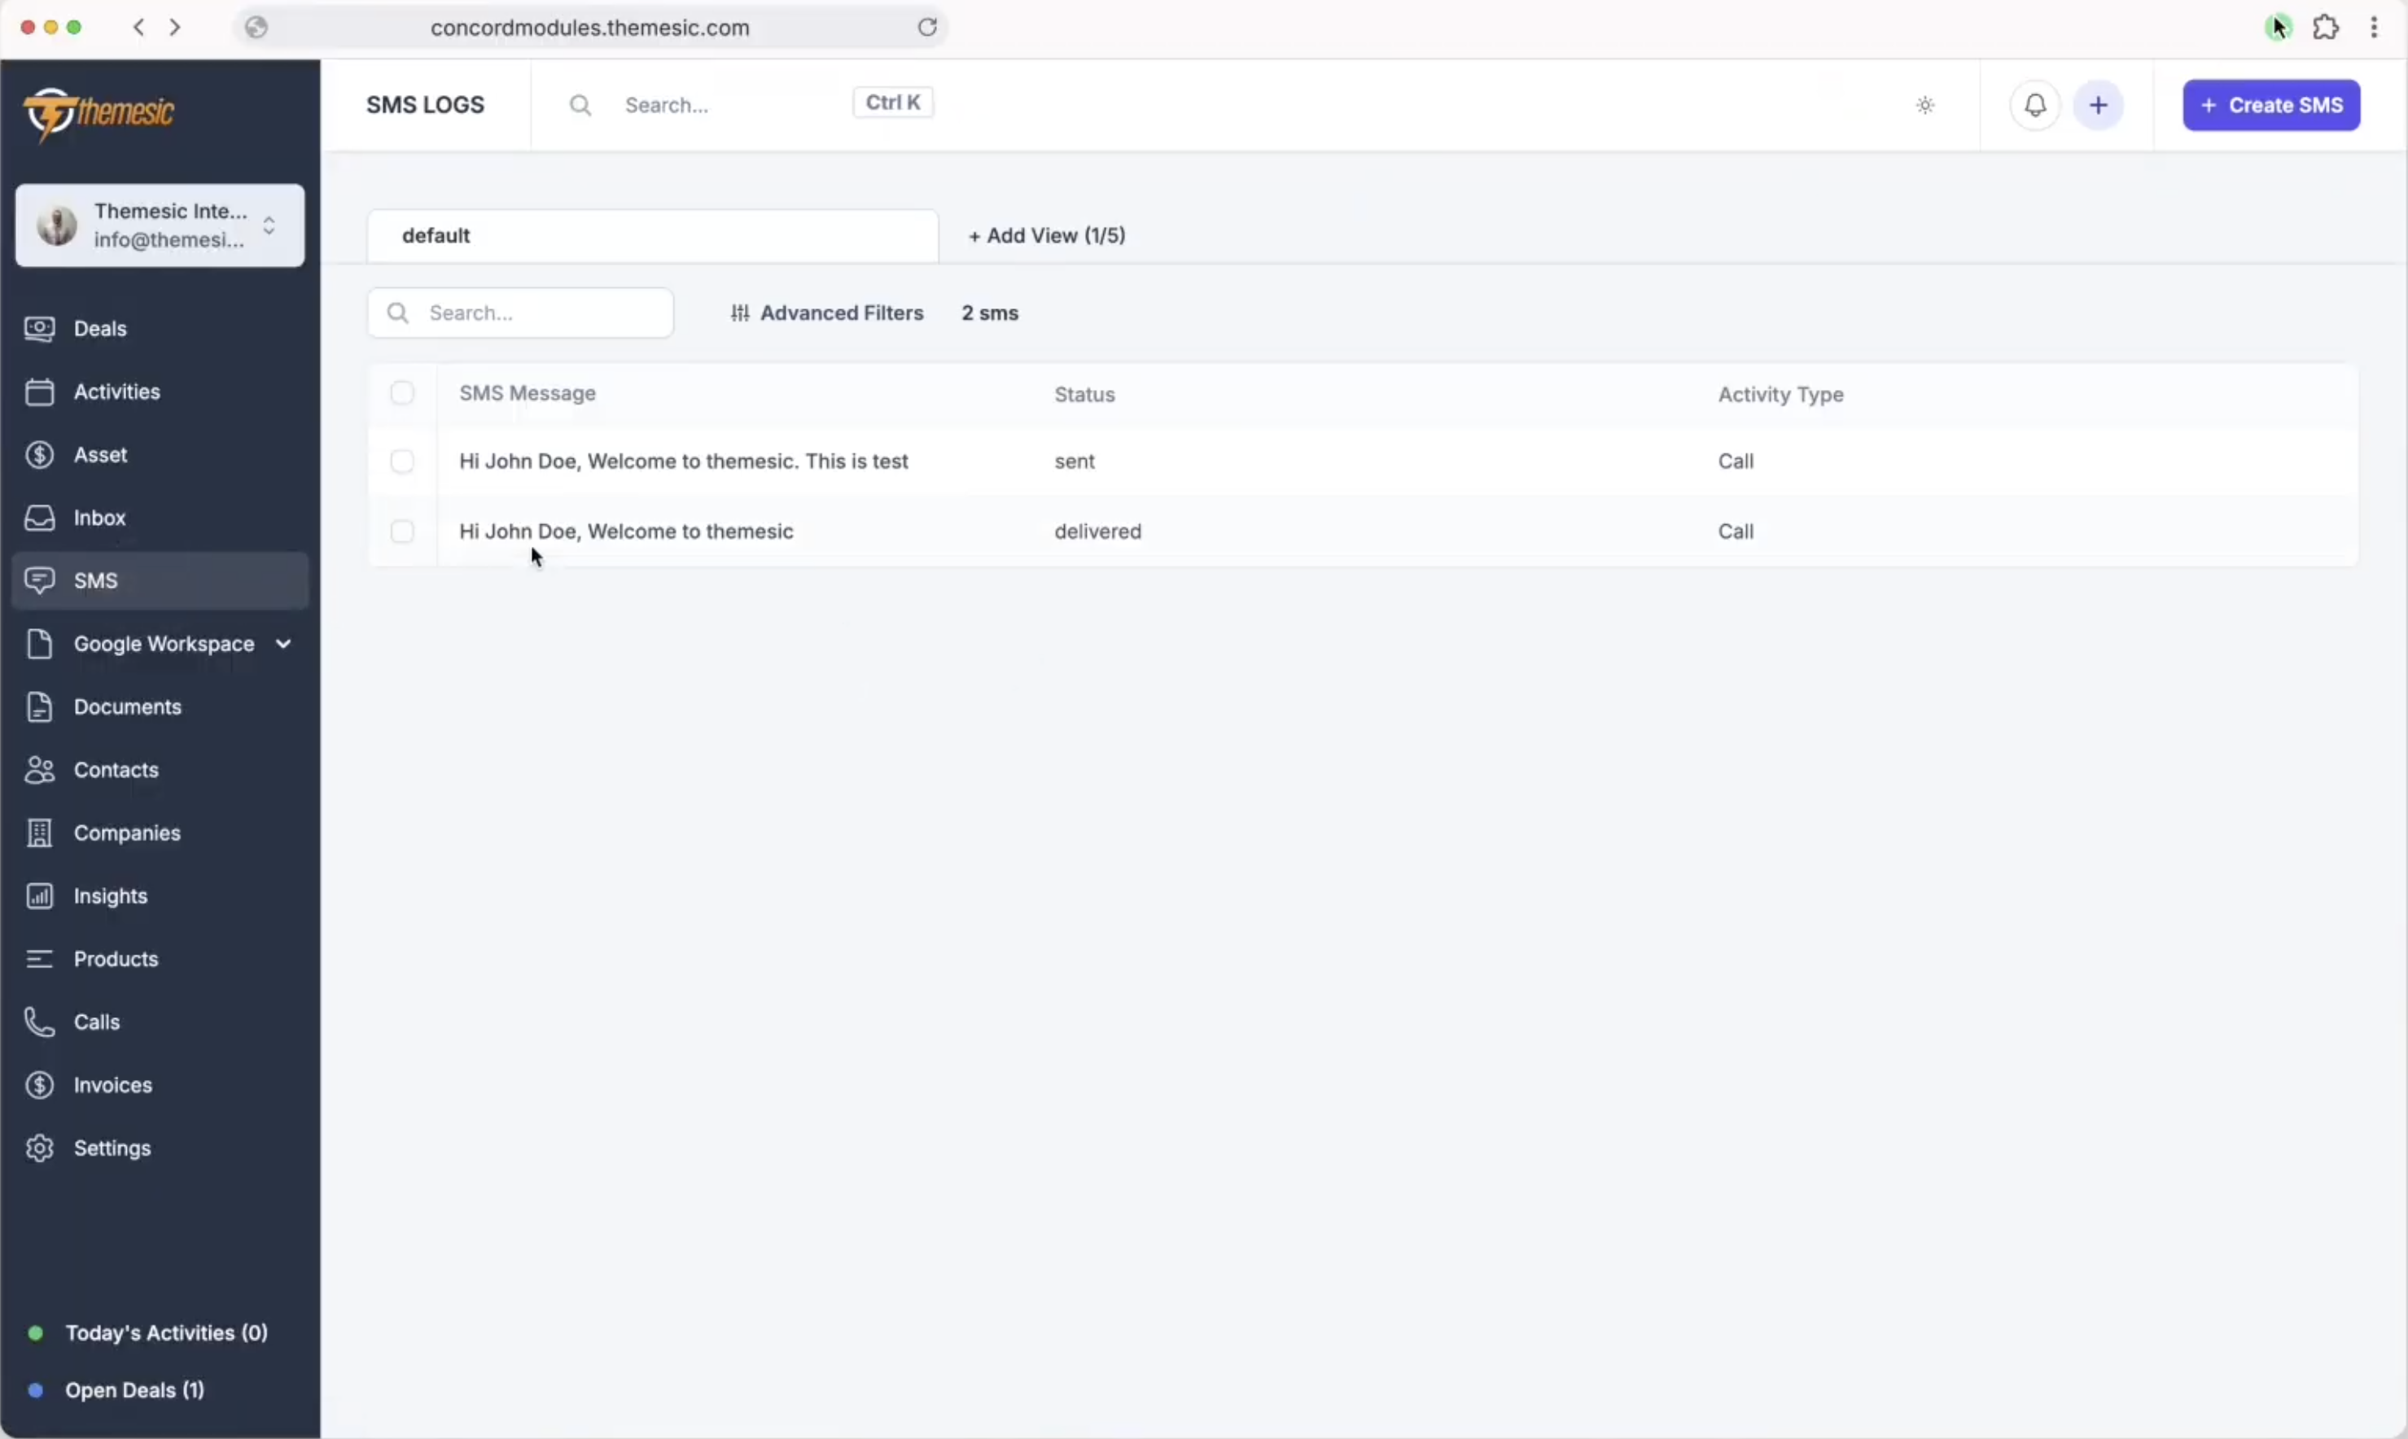This screenshot has height=1439, width=2408.
Task: Toggle the theme brightness switch
Action: point(1924,105)
